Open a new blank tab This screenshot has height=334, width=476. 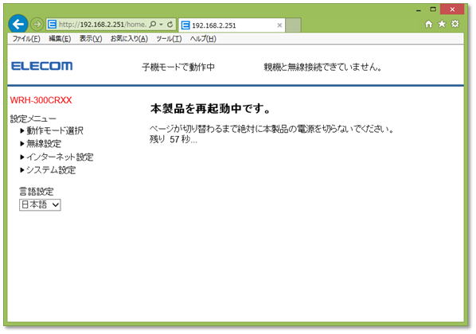[x=293, y=25]
